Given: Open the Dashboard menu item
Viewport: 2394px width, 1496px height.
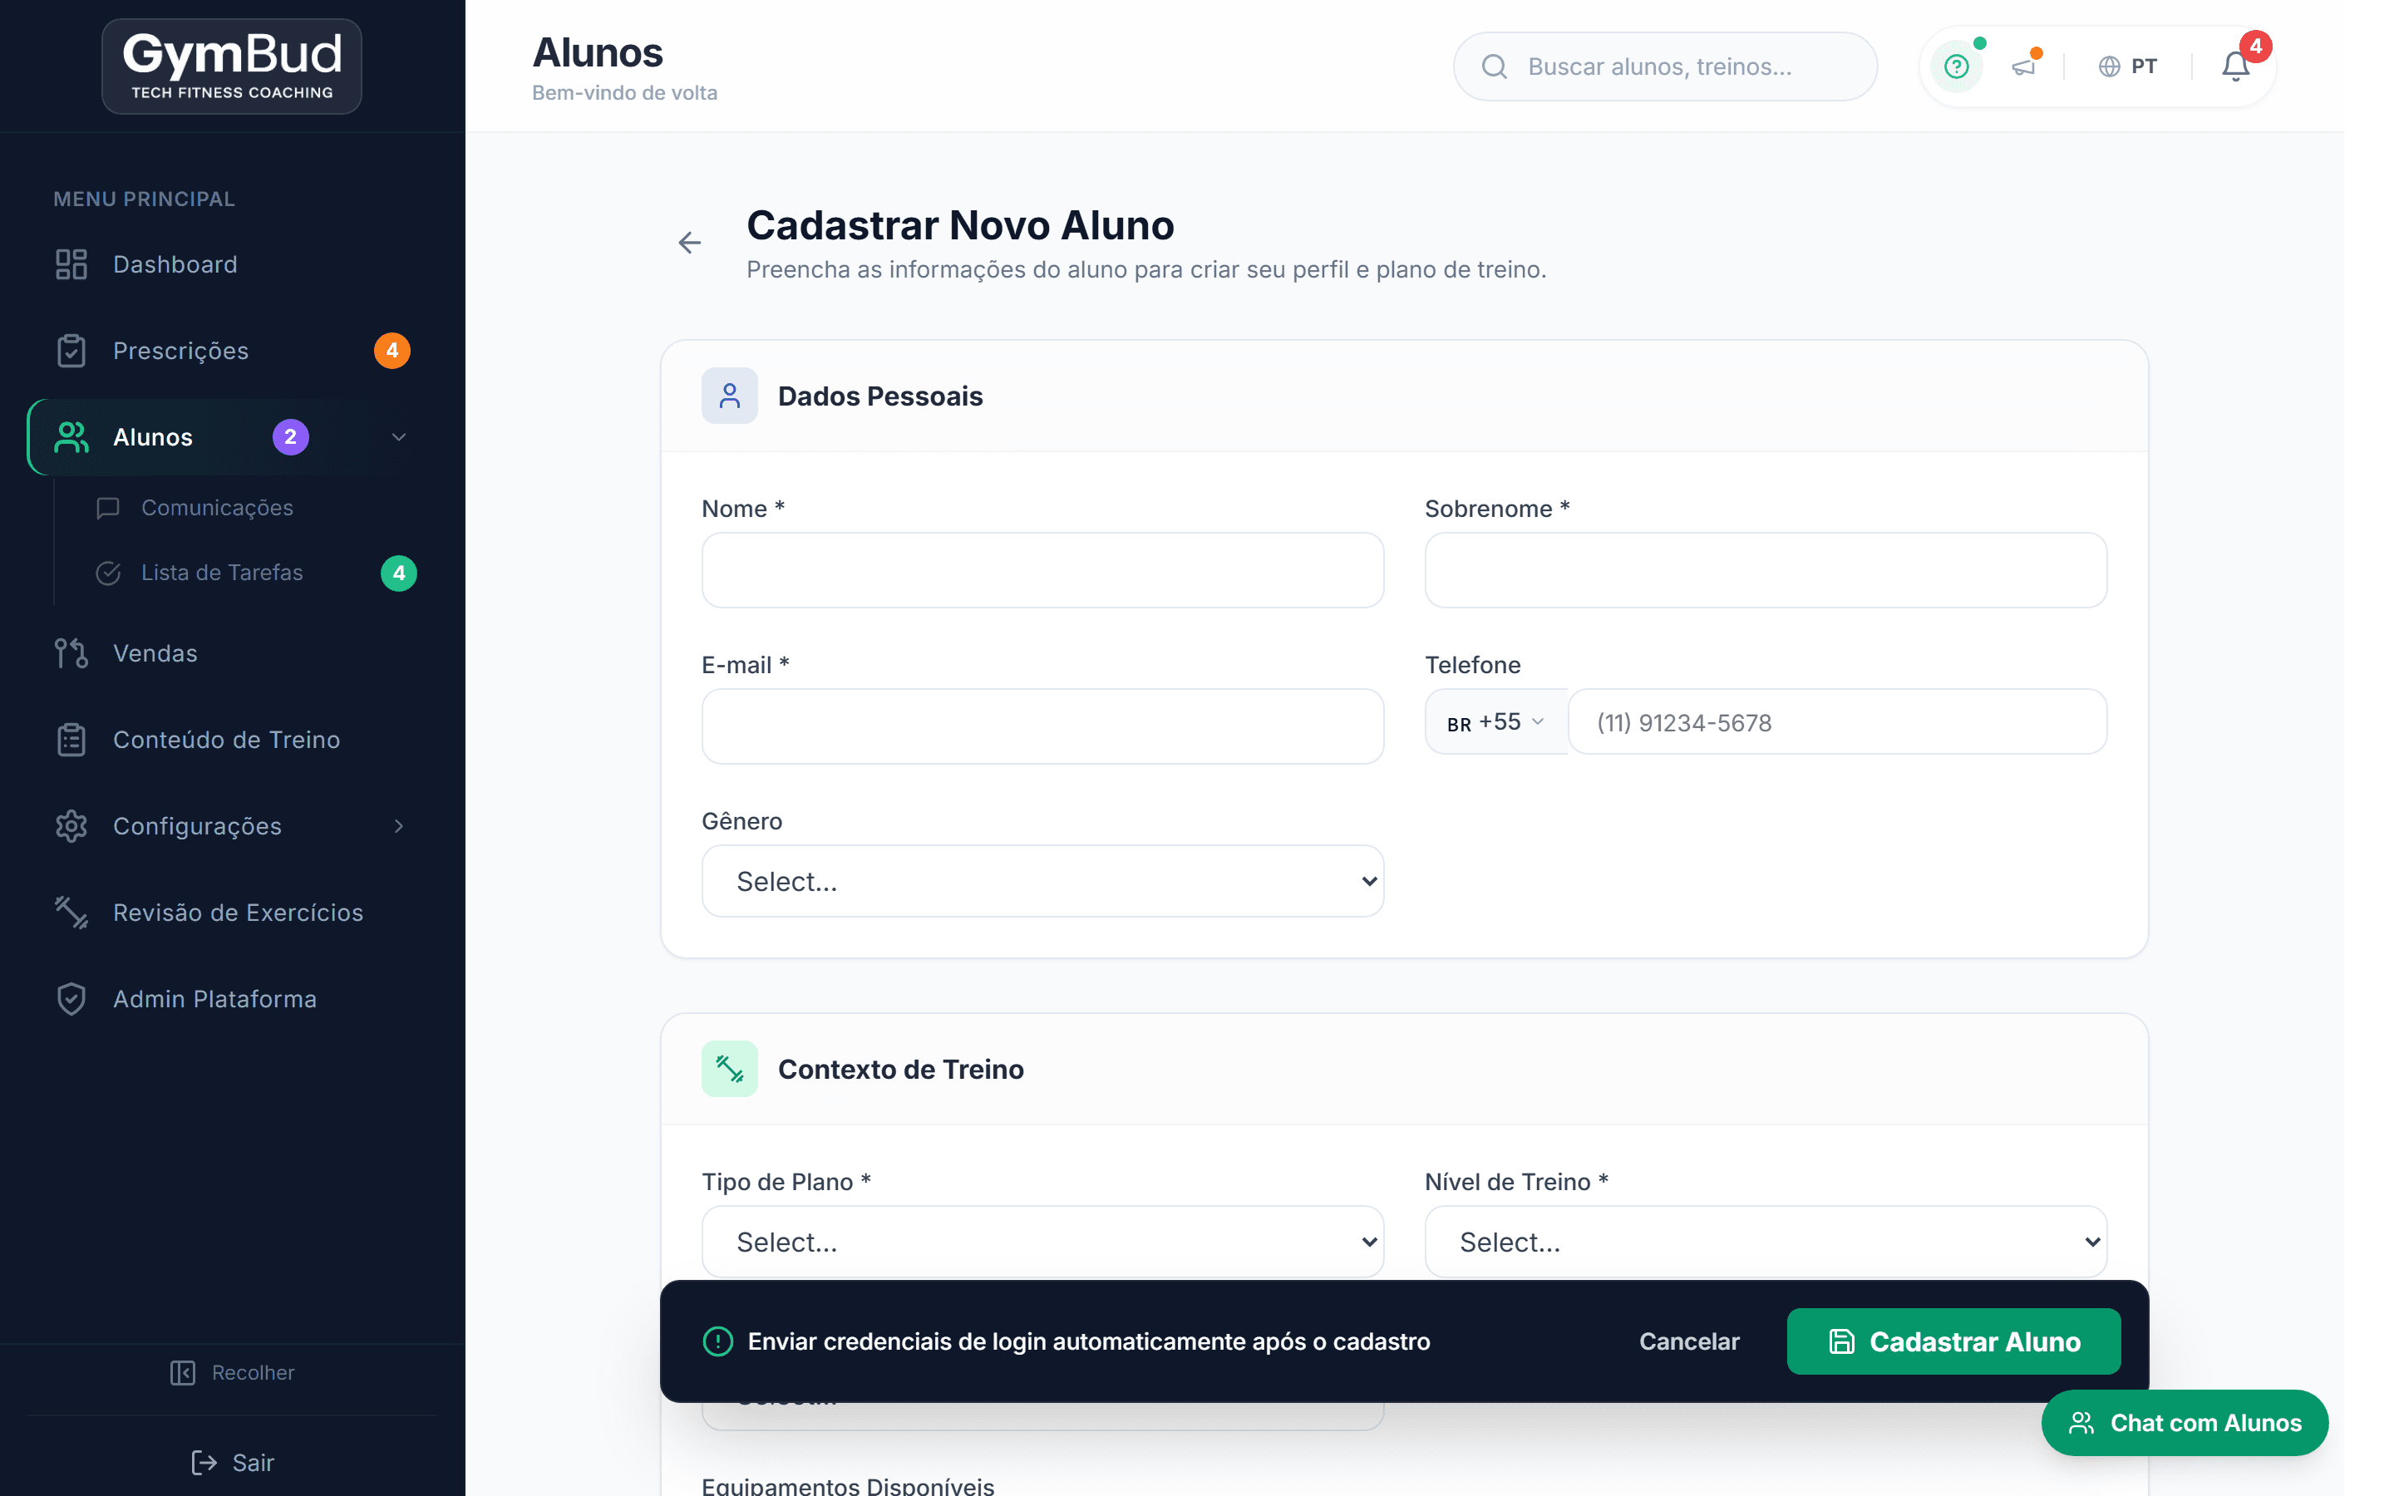Looking at the screenshot, I should pos(231,264).
